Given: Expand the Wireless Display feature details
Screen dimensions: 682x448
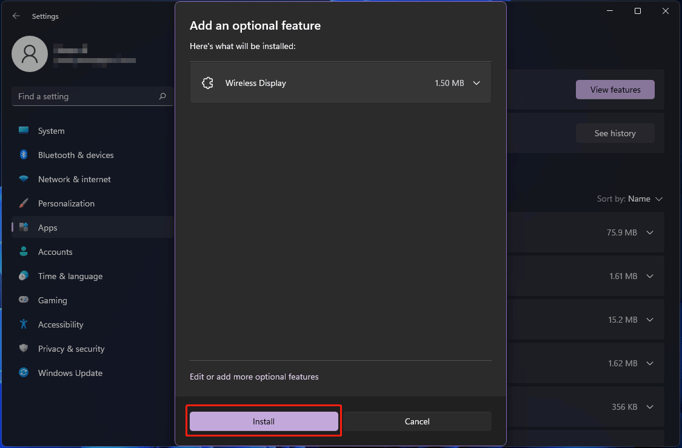Looking at the screenshot, I should (x=476, y=83).
